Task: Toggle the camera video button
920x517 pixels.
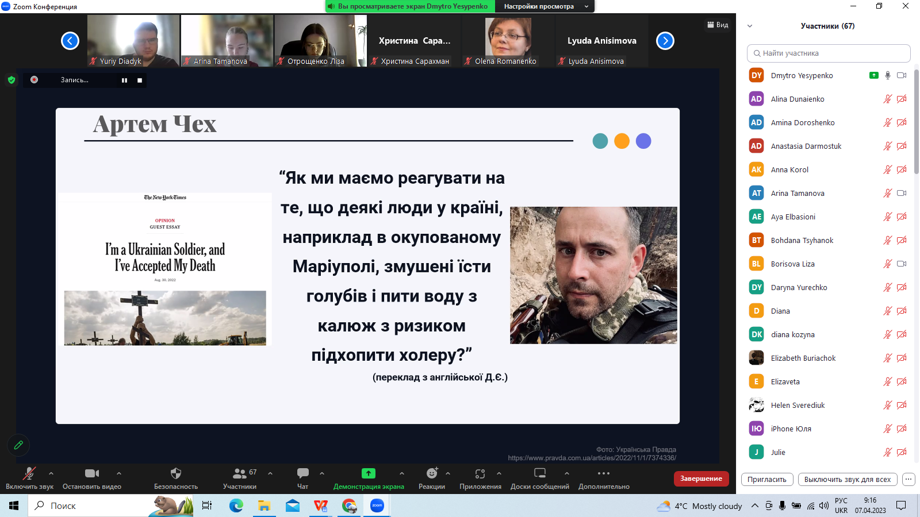Action: tap(92, 474)
